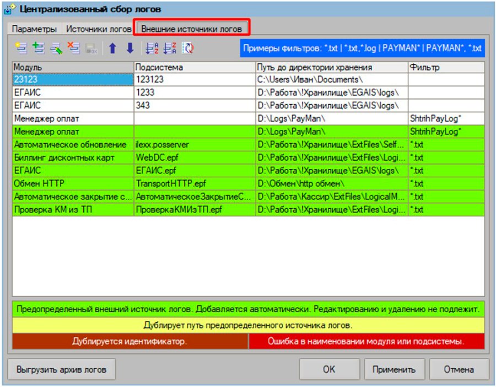The height and width of the screenshot is (387, 496).
Task: Click the edit row pencil icon
Action: 56,48
